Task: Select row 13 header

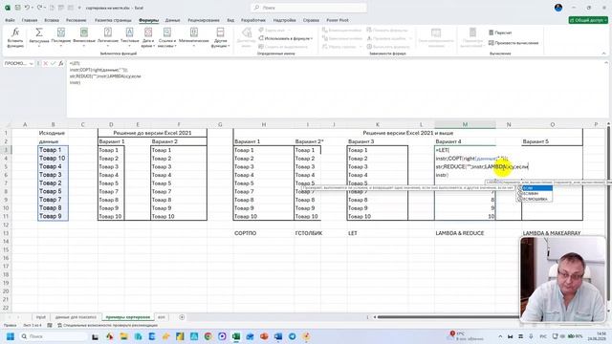Action: tap(6, 233)
